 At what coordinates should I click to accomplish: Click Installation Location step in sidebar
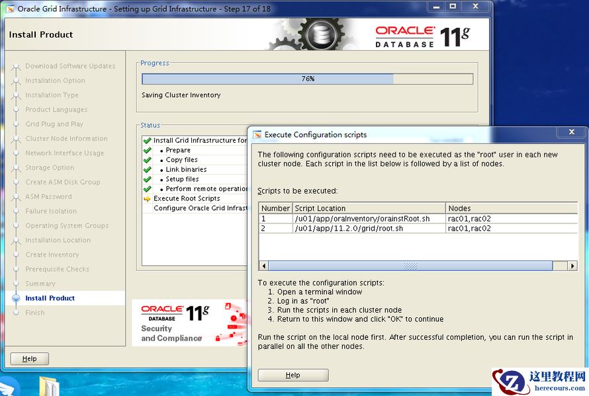coord(58,240)
